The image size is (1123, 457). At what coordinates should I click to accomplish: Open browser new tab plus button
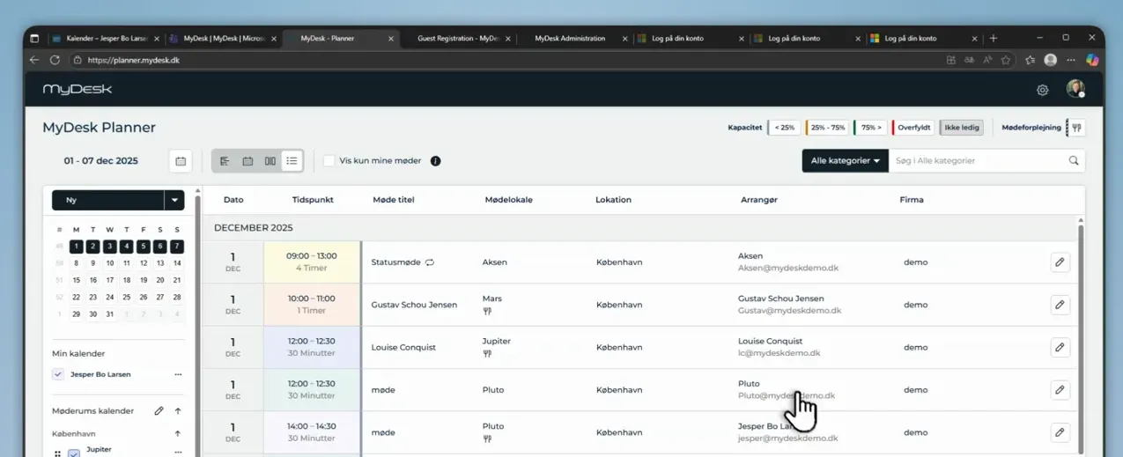[994, 38]
